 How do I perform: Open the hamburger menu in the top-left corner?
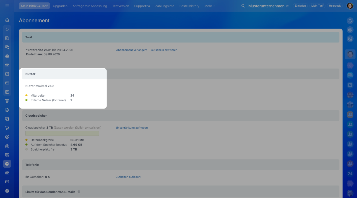(x=7, y=6)
